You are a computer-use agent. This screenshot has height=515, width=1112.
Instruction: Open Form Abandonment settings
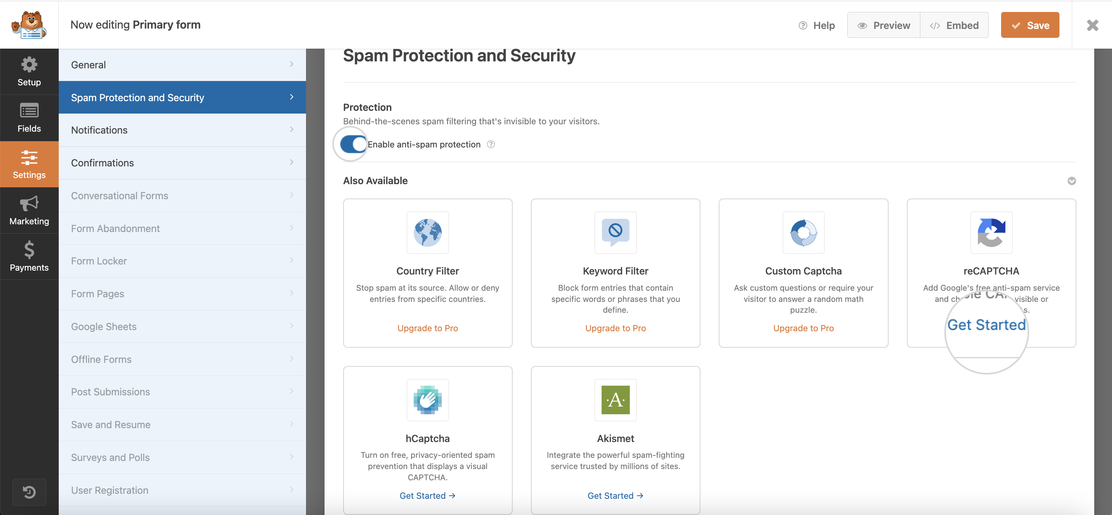click(x=182, y=228)
